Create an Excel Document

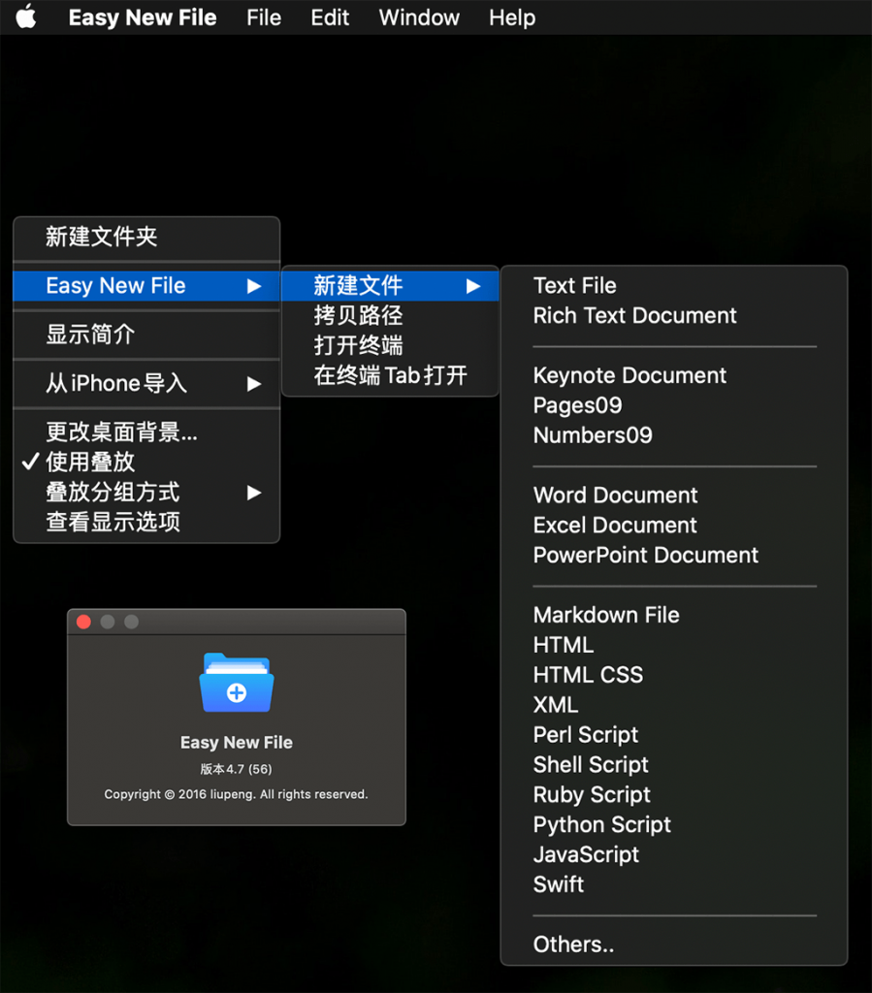pos(674,525)
